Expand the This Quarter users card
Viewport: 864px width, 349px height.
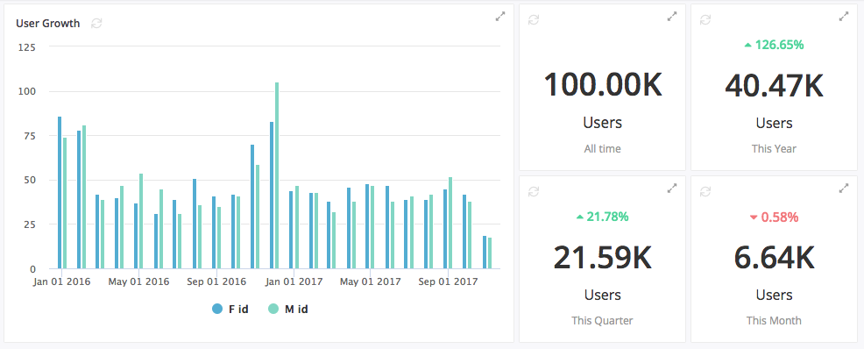coord(672,189)
